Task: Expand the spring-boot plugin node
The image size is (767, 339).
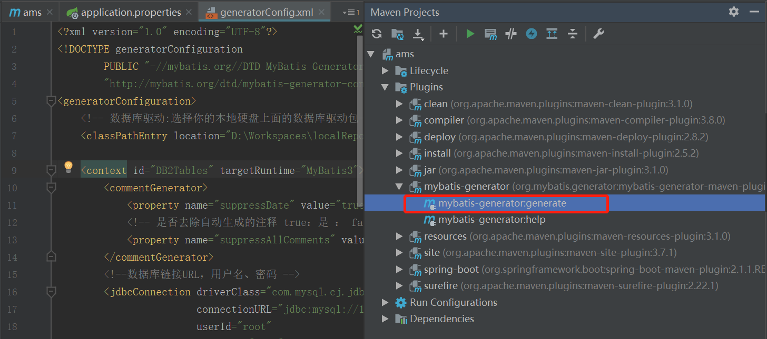Action: pyautogui.click(x=400, y=270)
